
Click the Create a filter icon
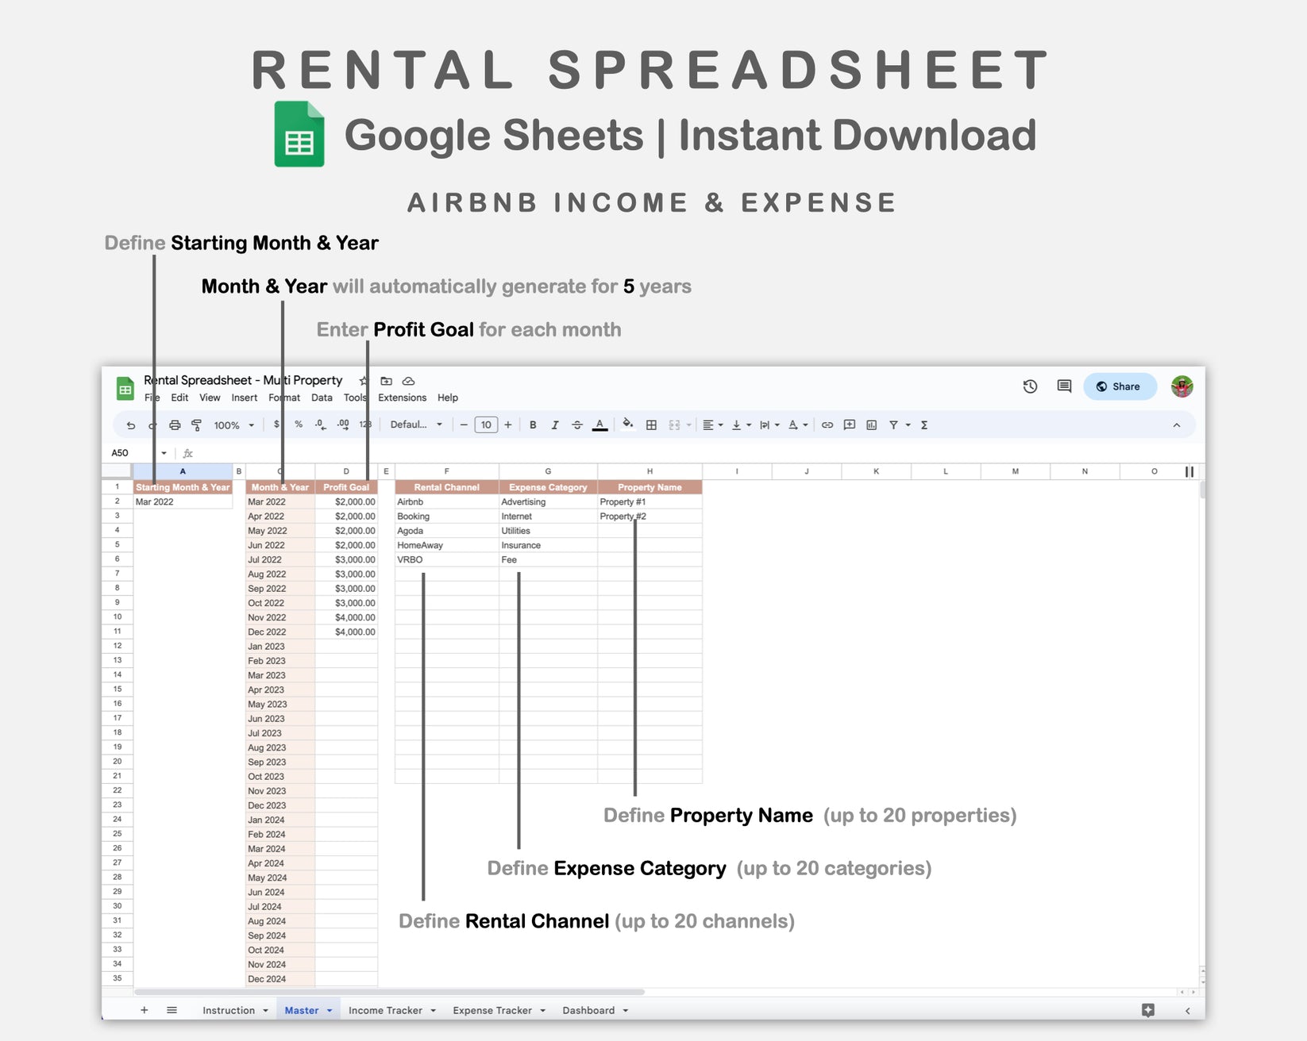point(893,424)
